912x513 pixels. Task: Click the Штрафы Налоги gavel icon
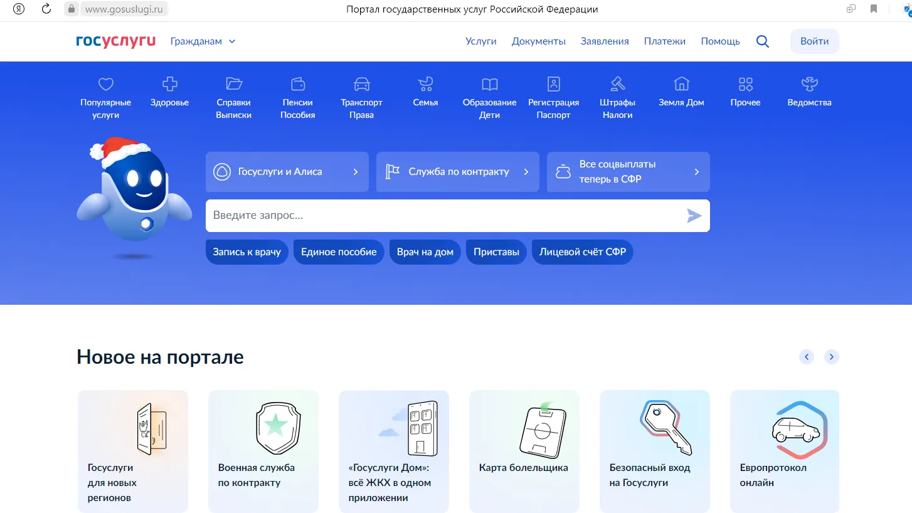617,84
